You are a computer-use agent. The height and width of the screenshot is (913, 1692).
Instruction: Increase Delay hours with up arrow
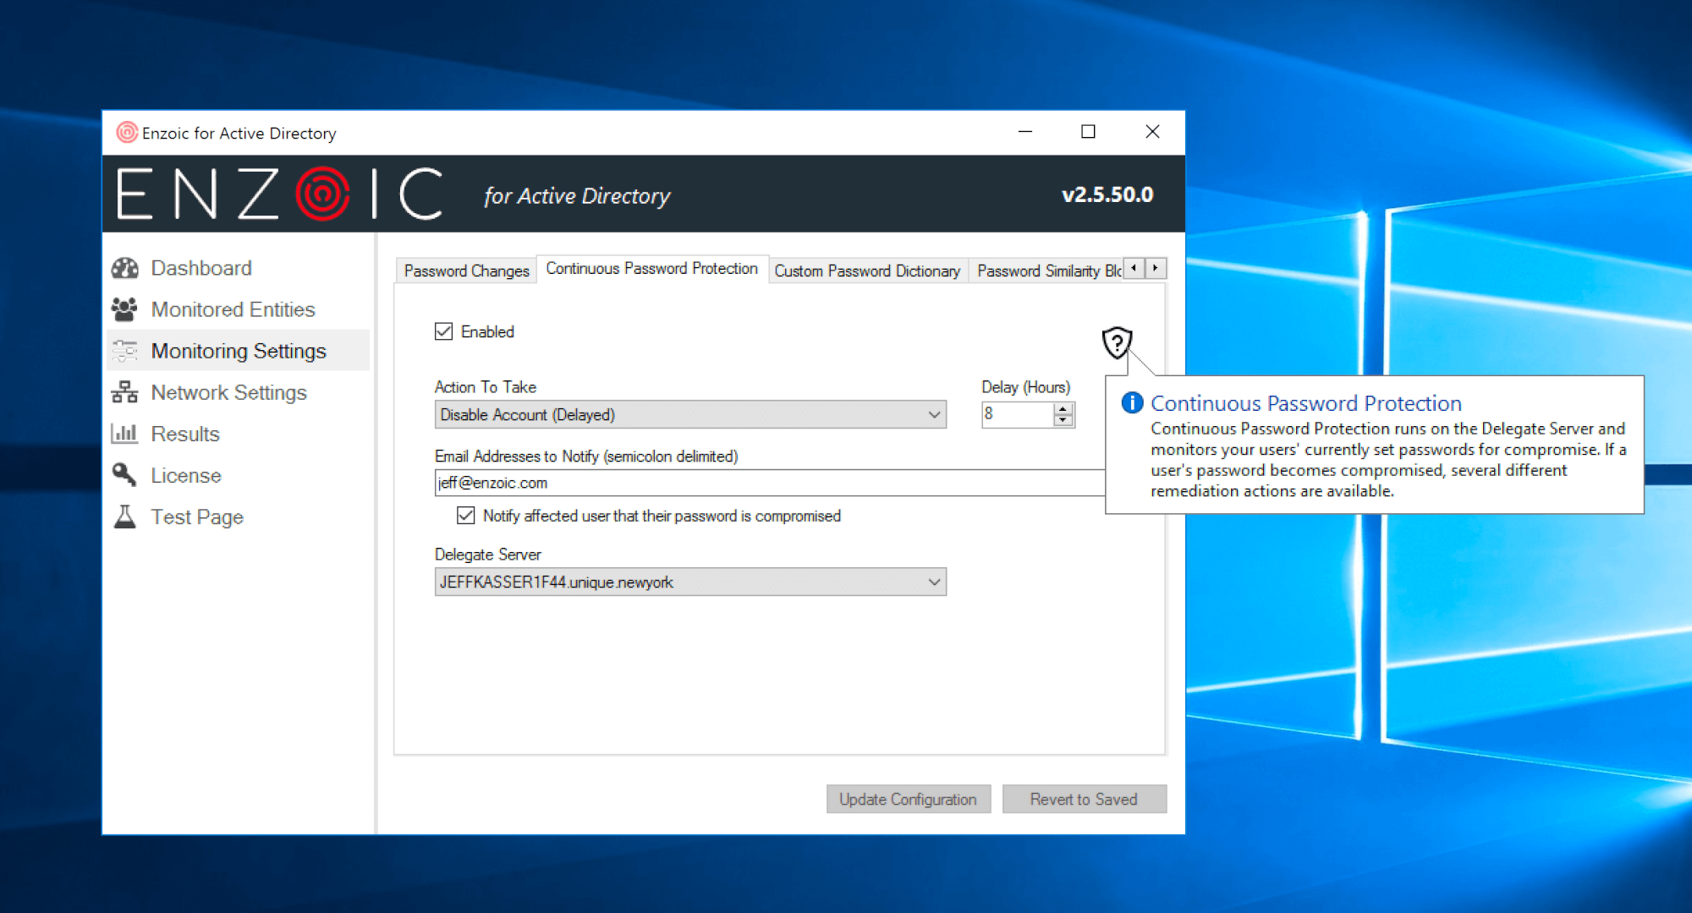tap(1063, 408)
